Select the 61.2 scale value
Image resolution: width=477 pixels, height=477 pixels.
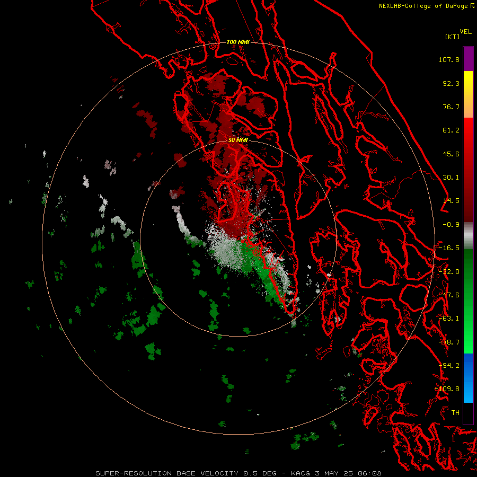(451, 130)
